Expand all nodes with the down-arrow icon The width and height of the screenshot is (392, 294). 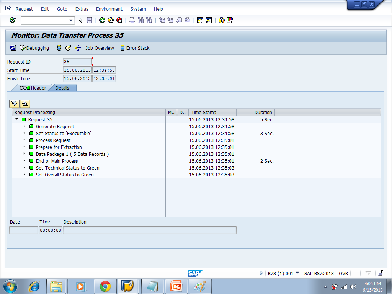click(14, 103)
